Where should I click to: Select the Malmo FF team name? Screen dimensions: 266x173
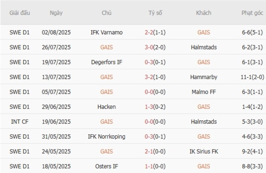point(203,92)
